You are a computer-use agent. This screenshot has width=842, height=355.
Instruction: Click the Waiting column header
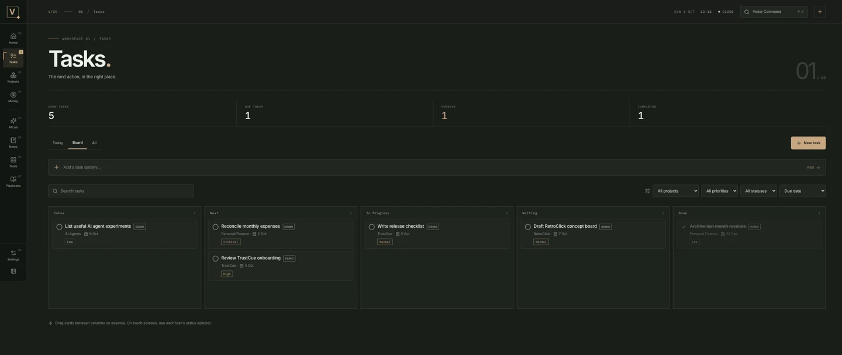pyautogui.click(x=530, y=213)
